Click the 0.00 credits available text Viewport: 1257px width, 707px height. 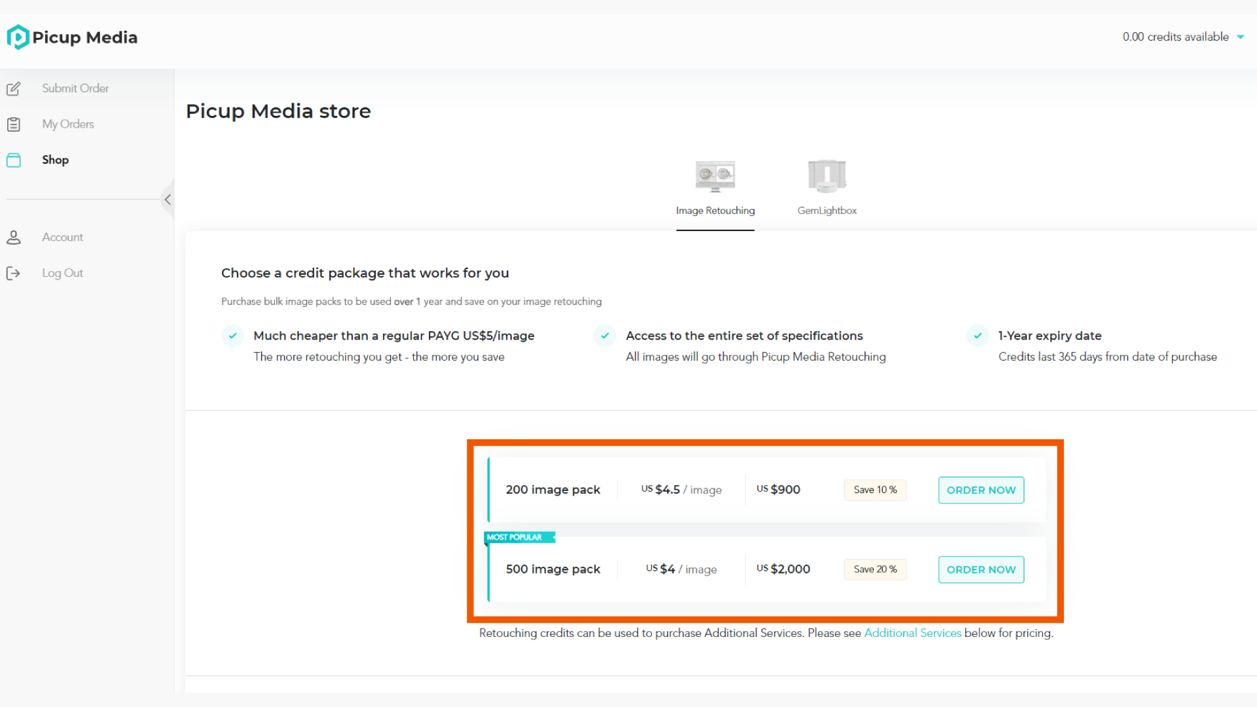[x=1175, y=37]
